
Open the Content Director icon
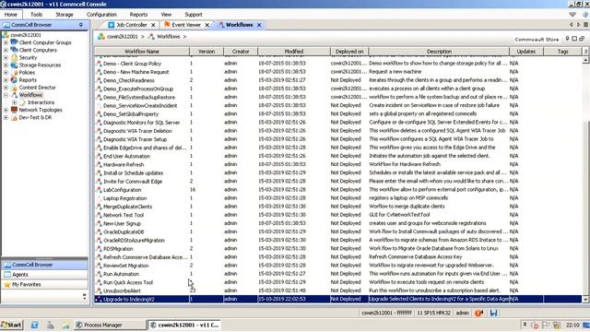[15, 88]
